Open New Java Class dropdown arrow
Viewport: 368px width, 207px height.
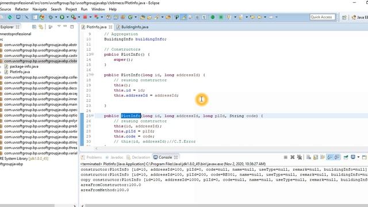click(x=136, y=17)
